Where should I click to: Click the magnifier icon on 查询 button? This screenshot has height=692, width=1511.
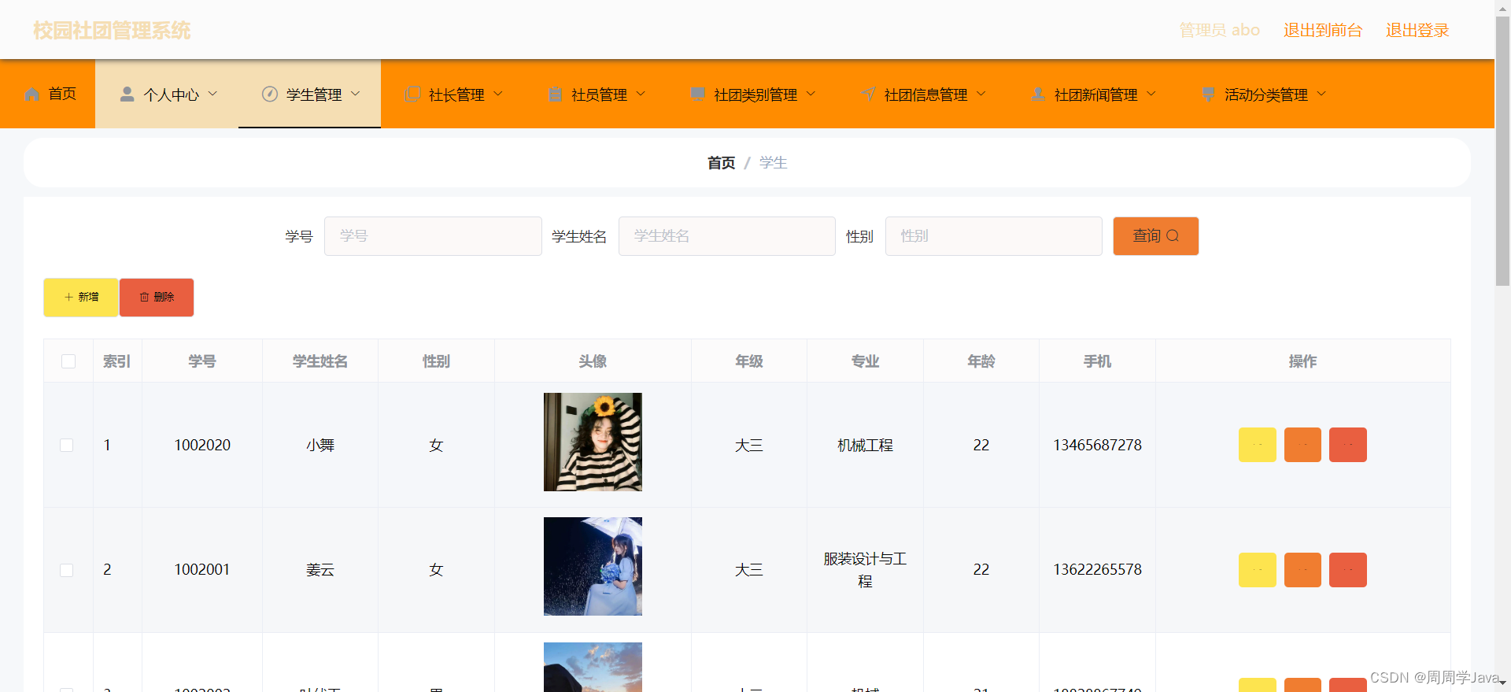[x=1173, y=236]
